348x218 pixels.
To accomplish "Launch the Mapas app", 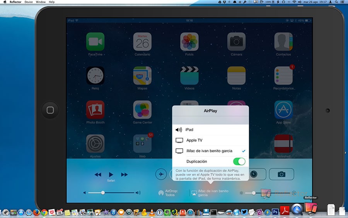I will (142, 76).
